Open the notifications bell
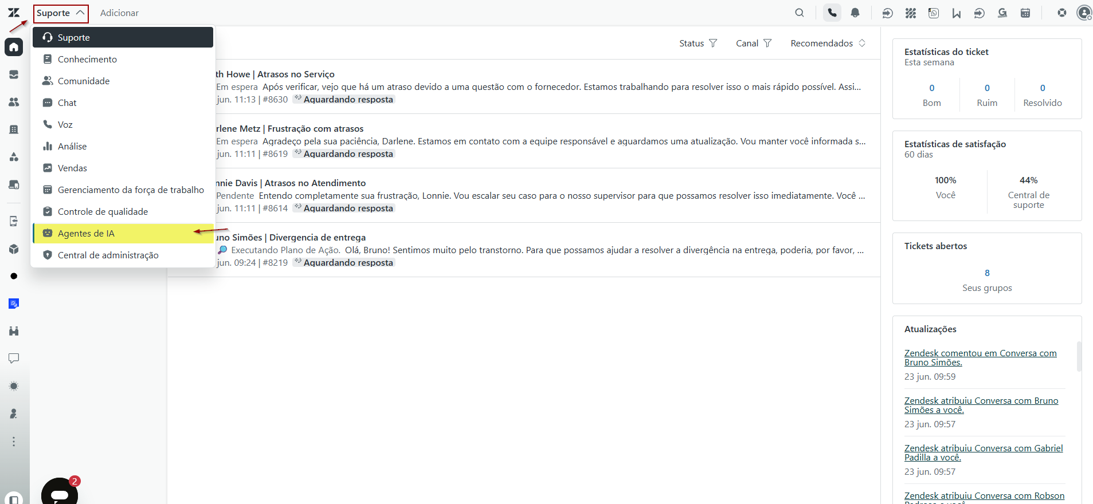Image resolution: width=1093 pixels, height=504 pixels. pos(855,13)
